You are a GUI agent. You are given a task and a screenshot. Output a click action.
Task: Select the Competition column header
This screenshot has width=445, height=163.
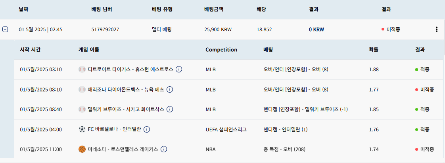click(221, 50)
